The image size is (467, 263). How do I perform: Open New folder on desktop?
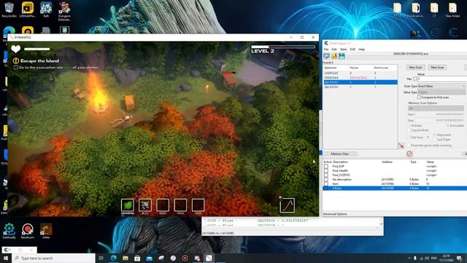(x=452, y=9)
